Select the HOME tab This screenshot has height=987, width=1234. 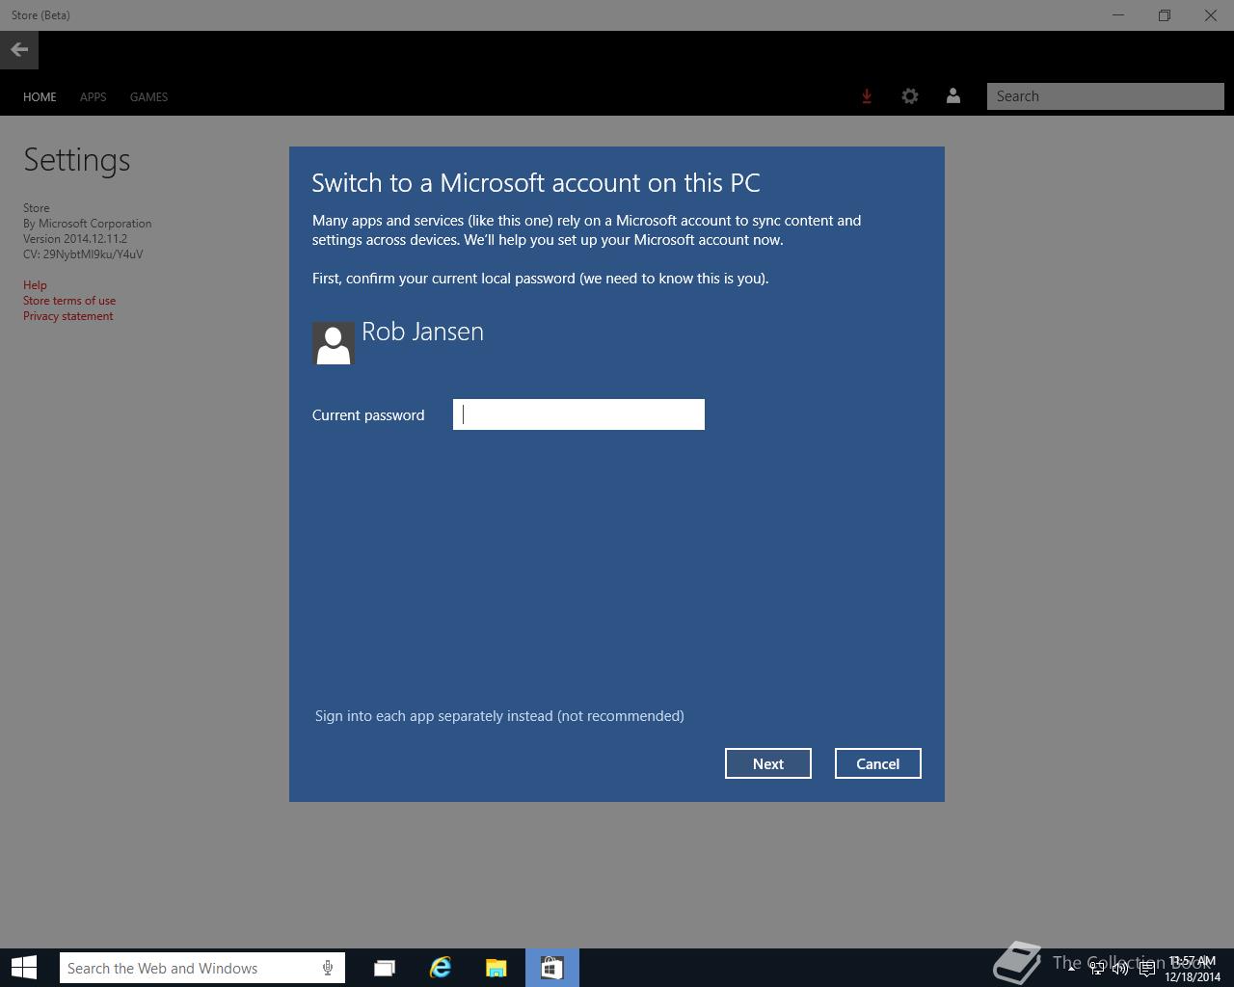40,96
